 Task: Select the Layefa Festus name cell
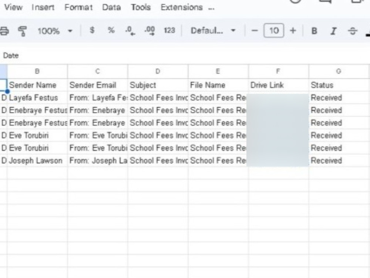point(37,97)
